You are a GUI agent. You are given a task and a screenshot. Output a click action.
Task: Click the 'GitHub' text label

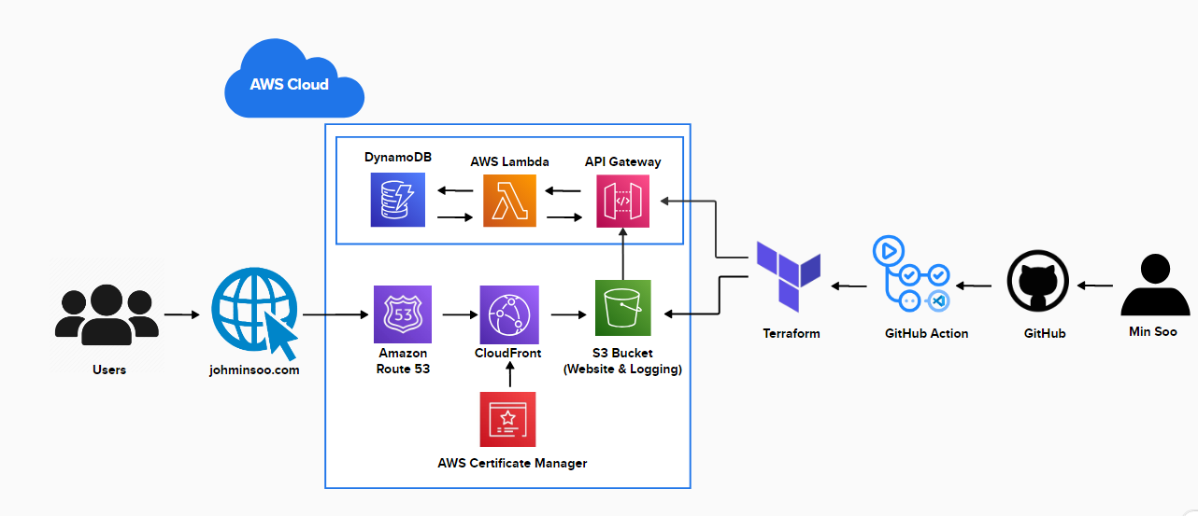tap(1045, 333)
